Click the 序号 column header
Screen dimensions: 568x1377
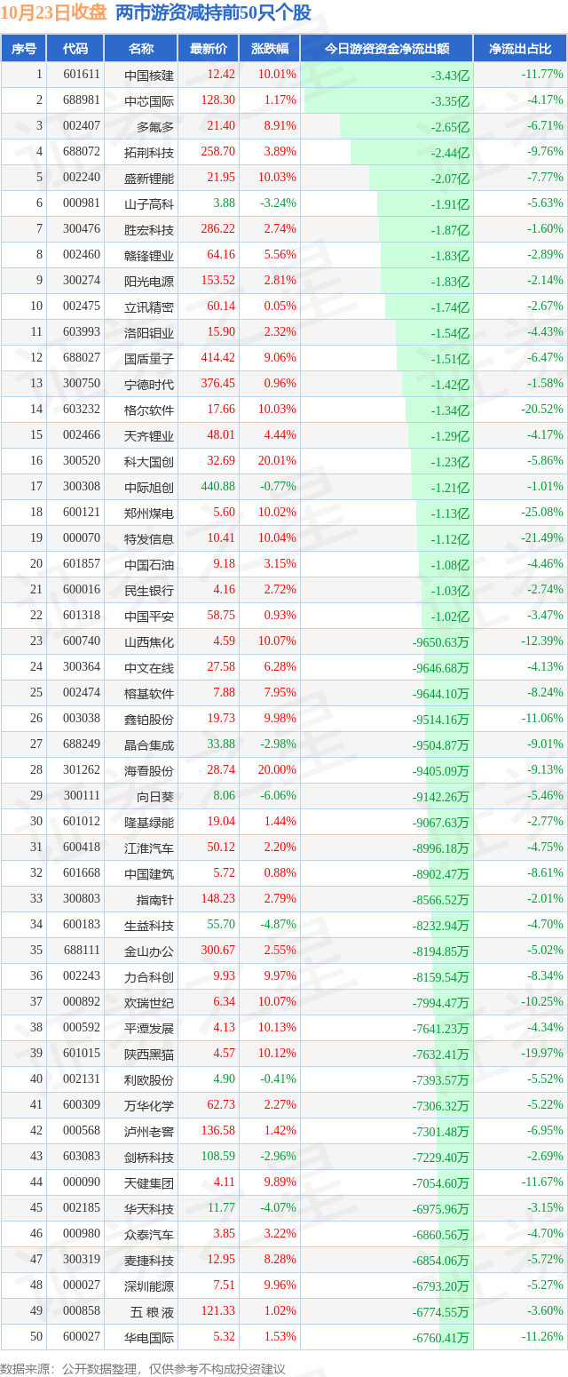[23, 49]
